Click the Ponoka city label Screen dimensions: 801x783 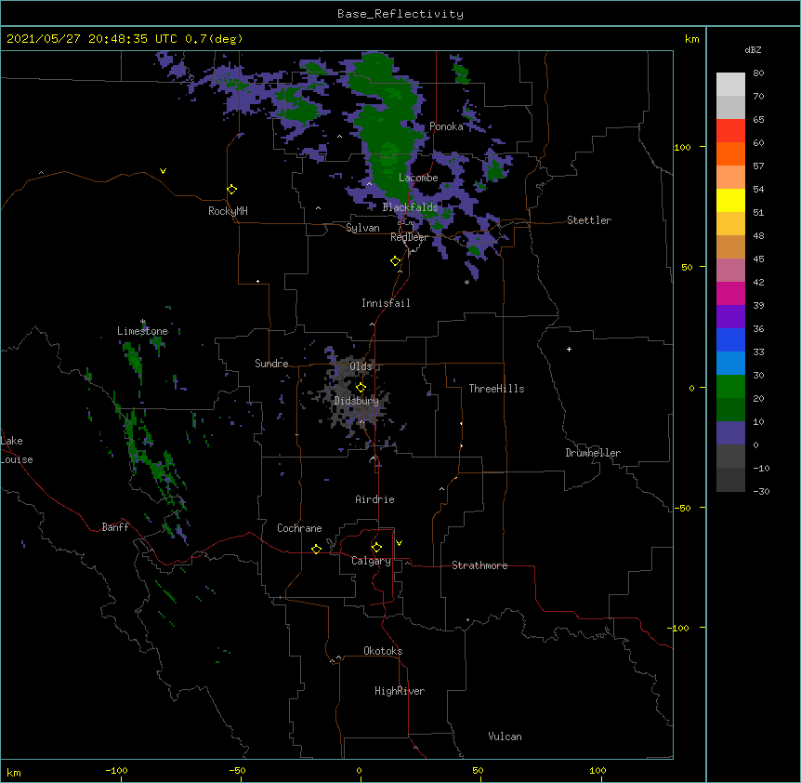446,126
